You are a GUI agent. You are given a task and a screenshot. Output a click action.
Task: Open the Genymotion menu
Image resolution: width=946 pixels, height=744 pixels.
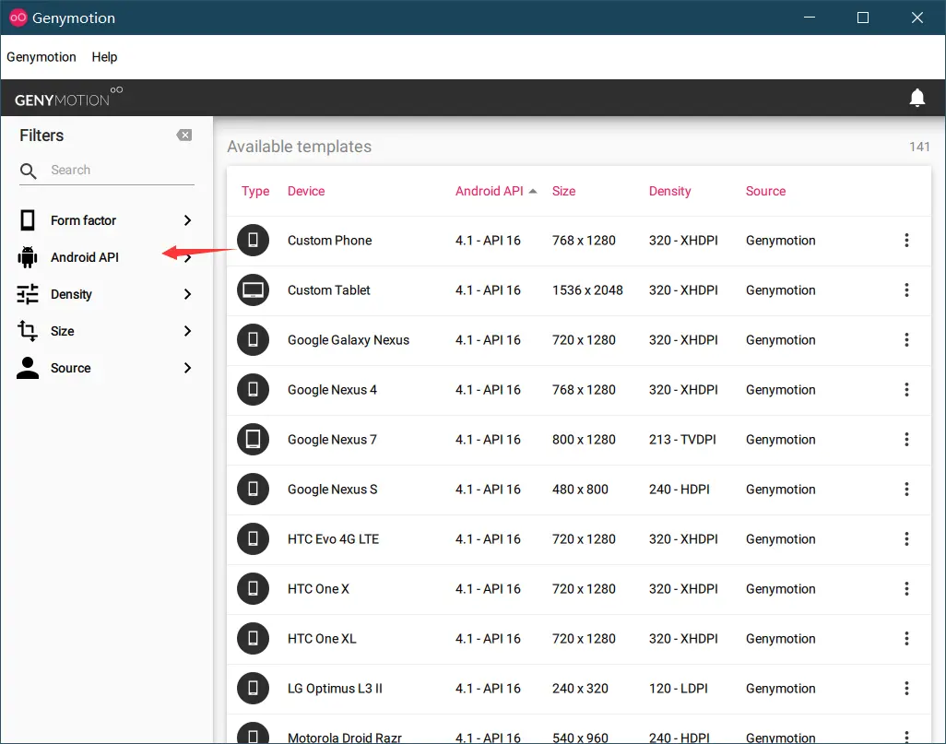click(x=41, y=57)
